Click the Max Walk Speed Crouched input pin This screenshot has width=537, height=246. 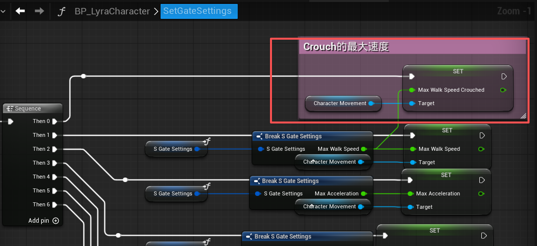[x=412, y=90]
